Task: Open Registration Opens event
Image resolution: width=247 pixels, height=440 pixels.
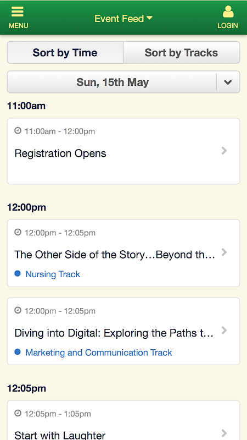Action: tap(123, 151)
